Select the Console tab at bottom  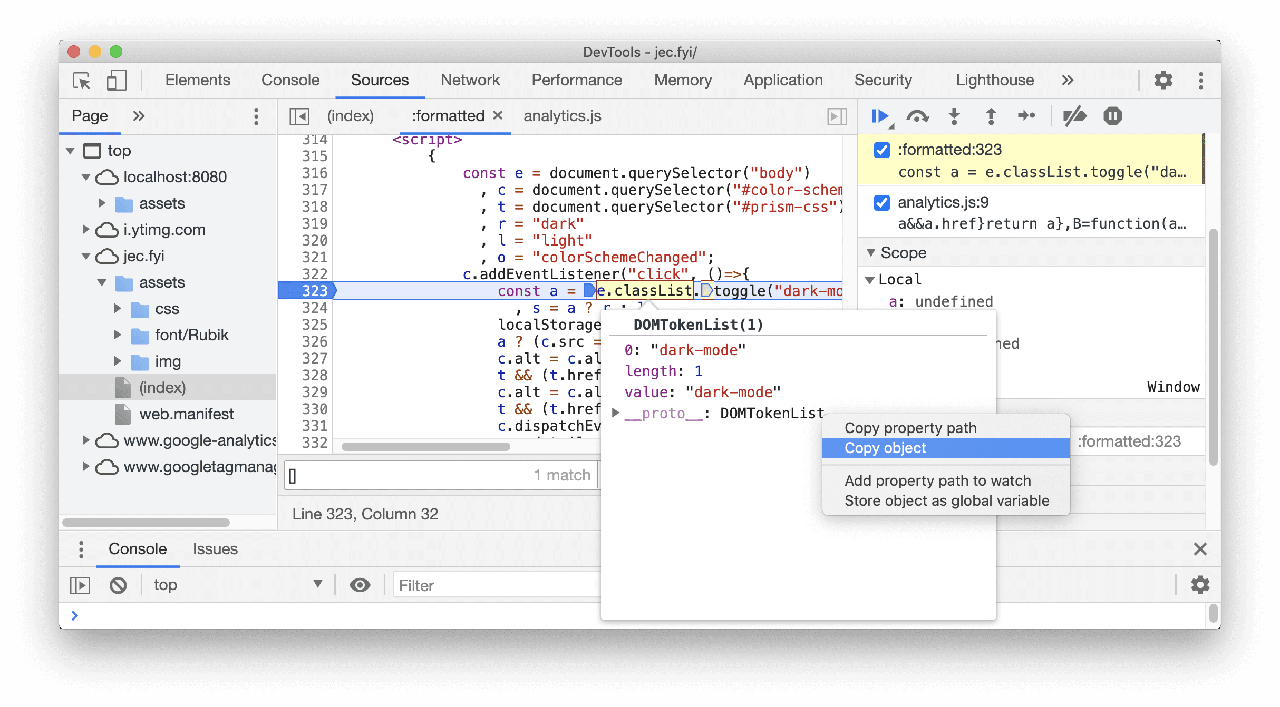coord(137,549)
